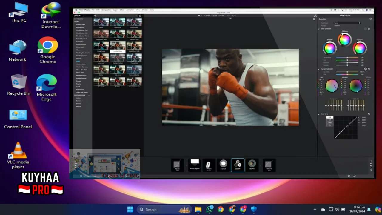Open the Layer menu
This screenshot has width=382, height=215.
115,10
